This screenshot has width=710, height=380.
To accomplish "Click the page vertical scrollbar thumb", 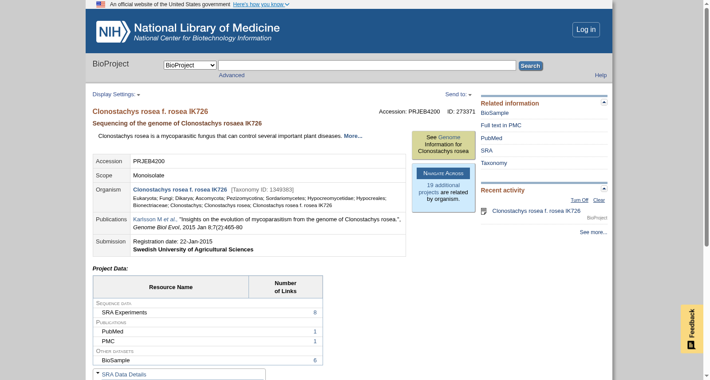I will click(x=706, y=127).
